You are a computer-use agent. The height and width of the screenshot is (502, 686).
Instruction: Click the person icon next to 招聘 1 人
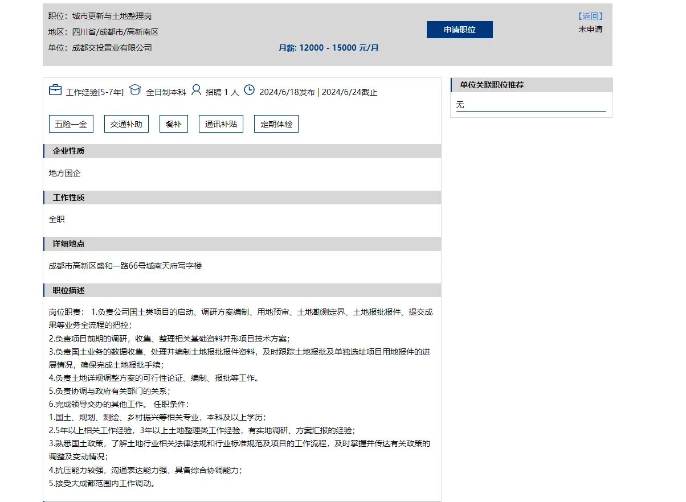coord(197,89)
